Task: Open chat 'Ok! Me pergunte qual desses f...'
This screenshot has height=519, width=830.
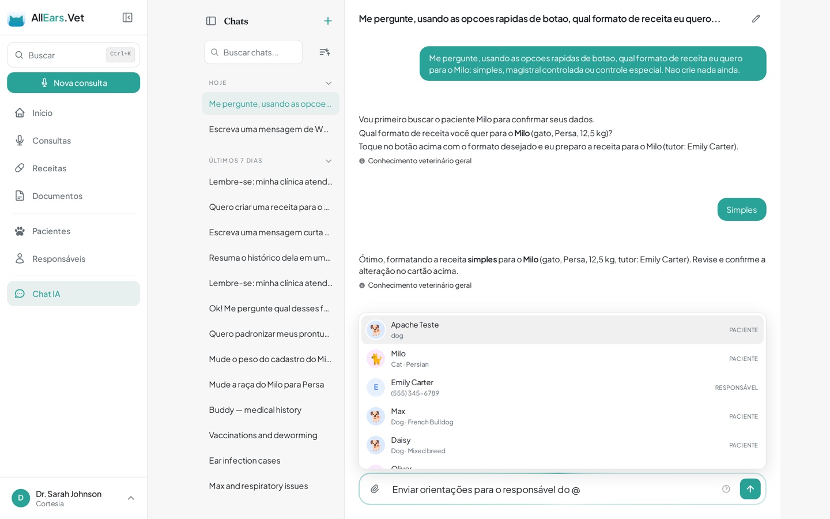Action: point(270,308)
